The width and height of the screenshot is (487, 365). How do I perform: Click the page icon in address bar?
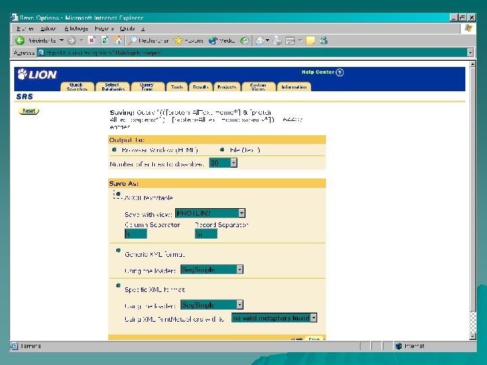coord(41,53)
